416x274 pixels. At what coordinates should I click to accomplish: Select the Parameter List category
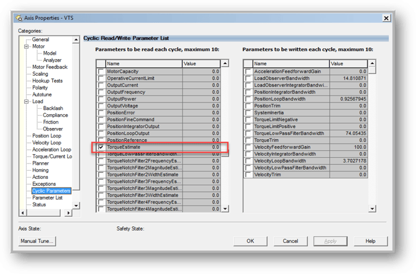click(47, 198)
